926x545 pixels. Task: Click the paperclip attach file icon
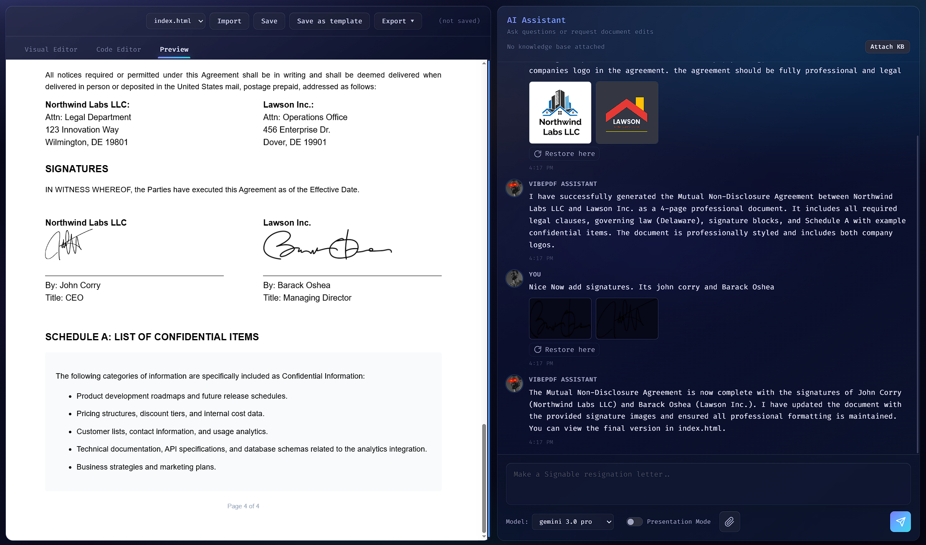[729, 522]
